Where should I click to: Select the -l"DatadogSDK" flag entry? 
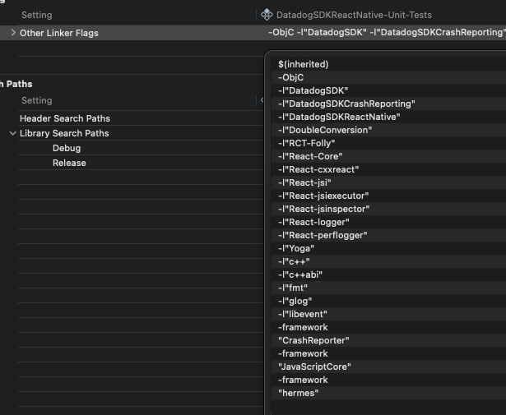[388, 90]
